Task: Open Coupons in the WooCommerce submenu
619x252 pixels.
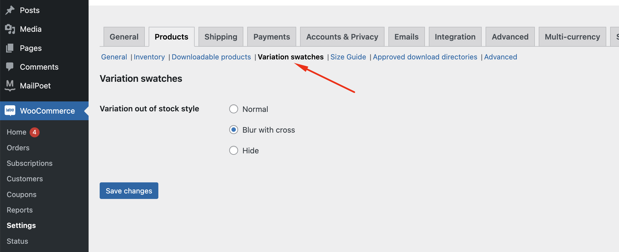Action: [22, 195]
